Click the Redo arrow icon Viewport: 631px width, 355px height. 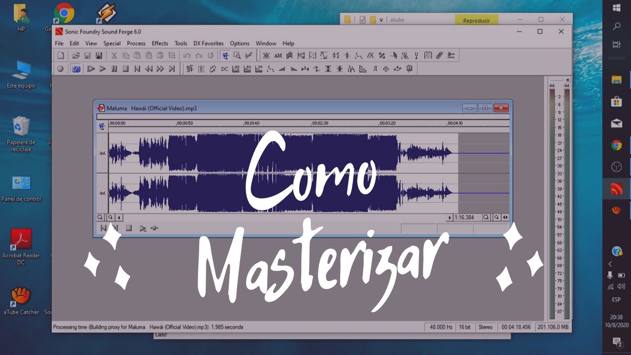tap(199, 56)
